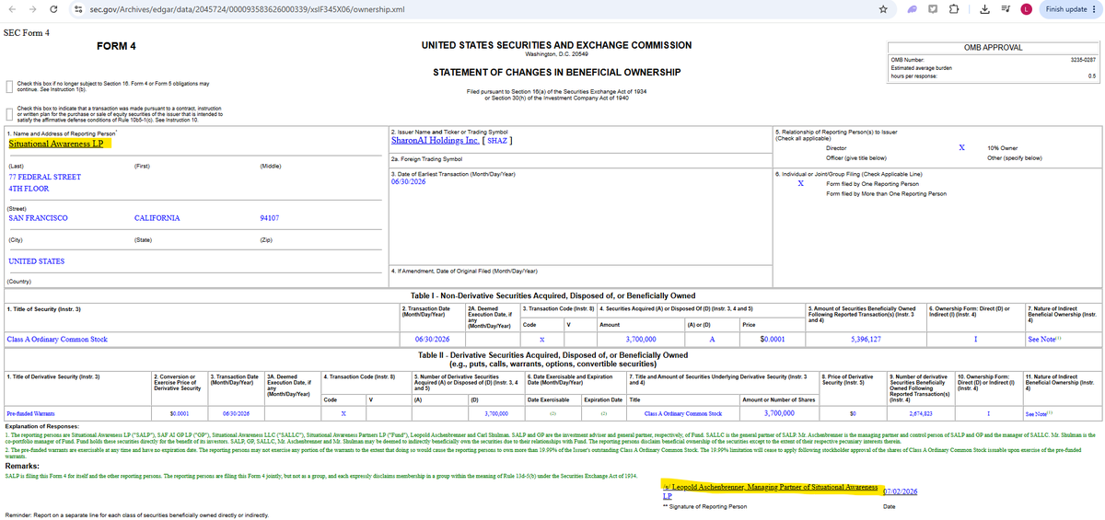Viewport: 1105px width, 520px height.
Task: Click the Table I transaction date 06/30/2026
Action: 431,340
